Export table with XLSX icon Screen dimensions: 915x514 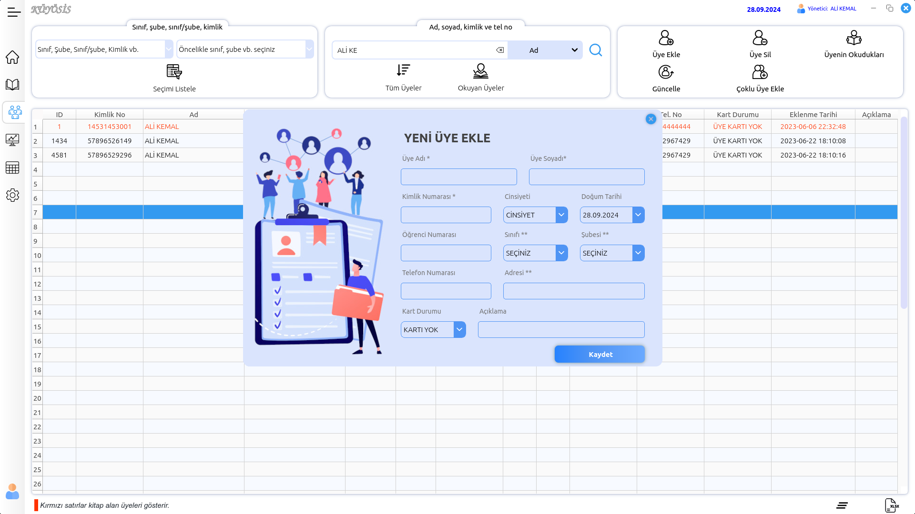click(x=891, y=505)
